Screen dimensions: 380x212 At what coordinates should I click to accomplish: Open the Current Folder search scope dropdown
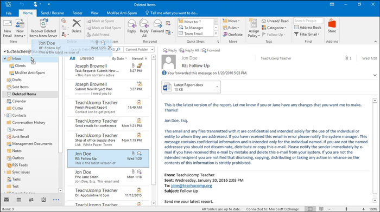(x=139, y=50)
